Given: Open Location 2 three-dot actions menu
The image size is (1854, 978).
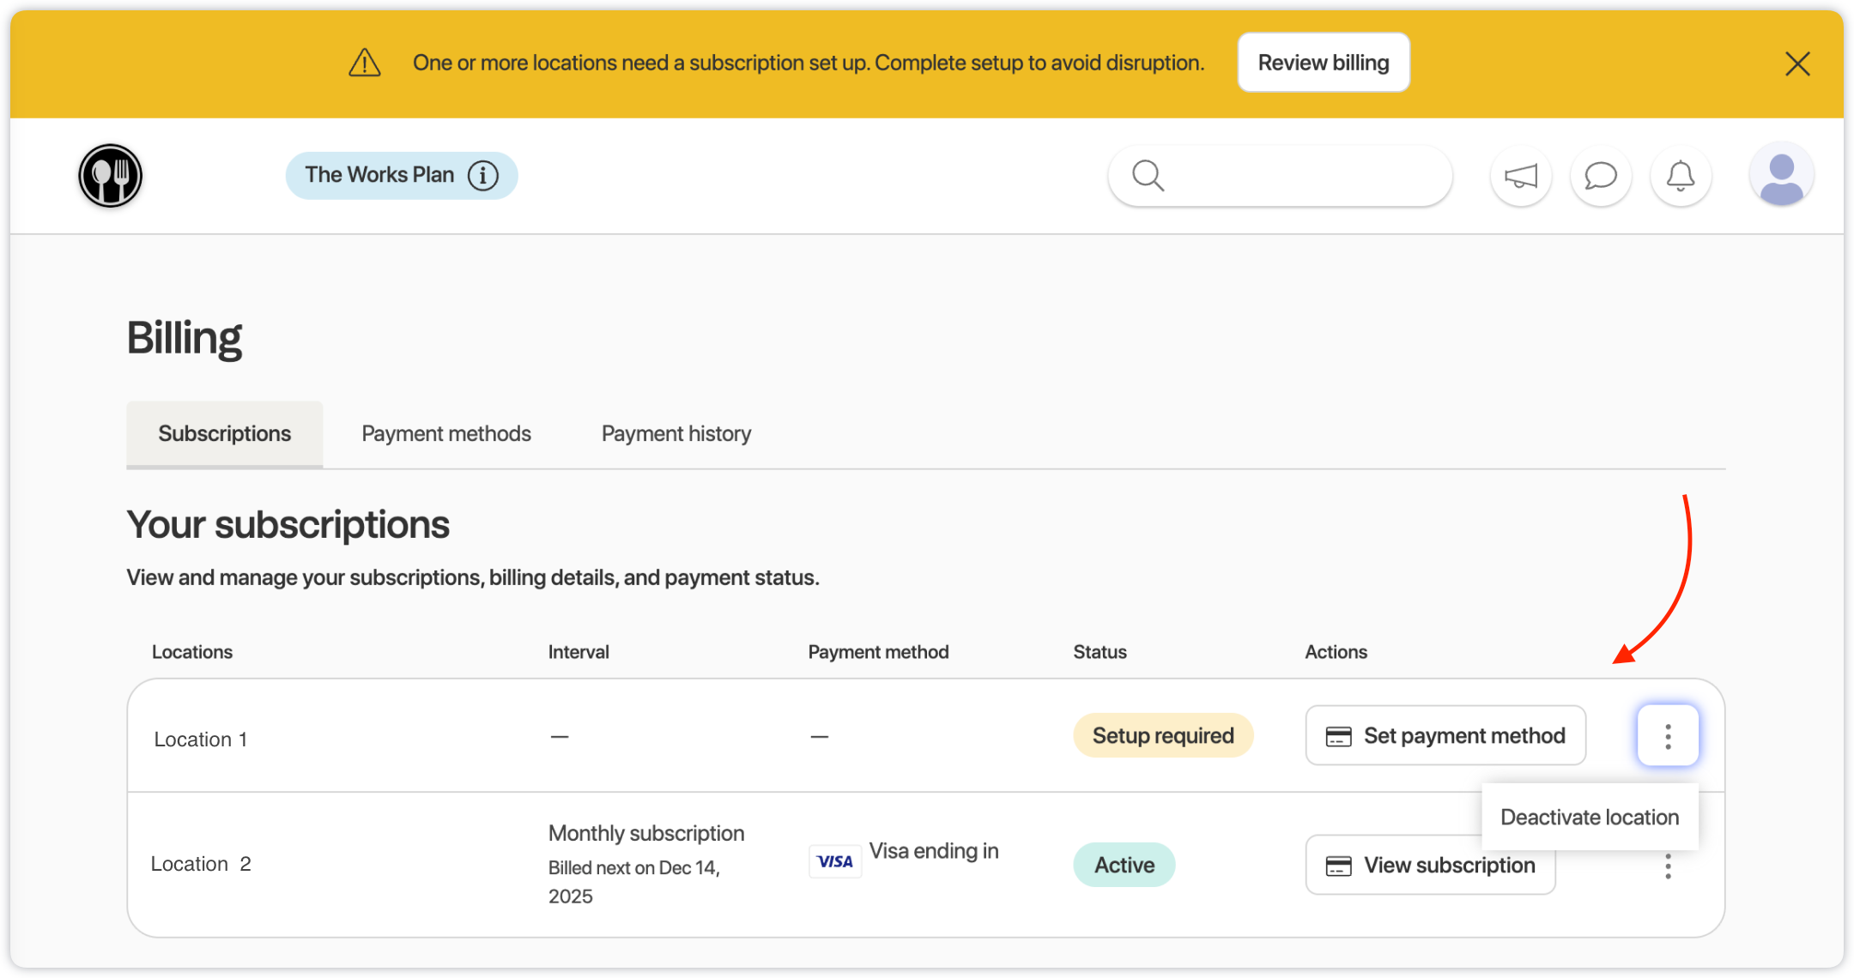Looking at the screenshot, I should point(1667,867).
